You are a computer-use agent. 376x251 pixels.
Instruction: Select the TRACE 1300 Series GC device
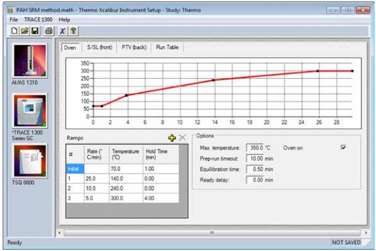(x=30, y=111)
